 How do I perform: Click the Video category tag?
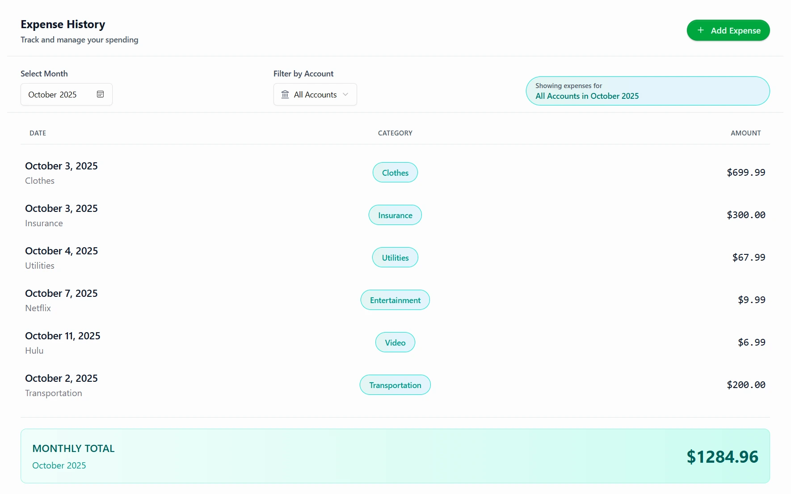[x=395, y=342]
